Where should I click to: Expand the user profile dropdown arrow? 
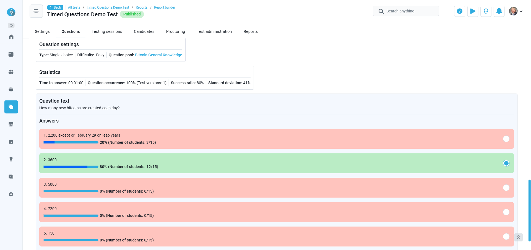[x=521, y=12]
